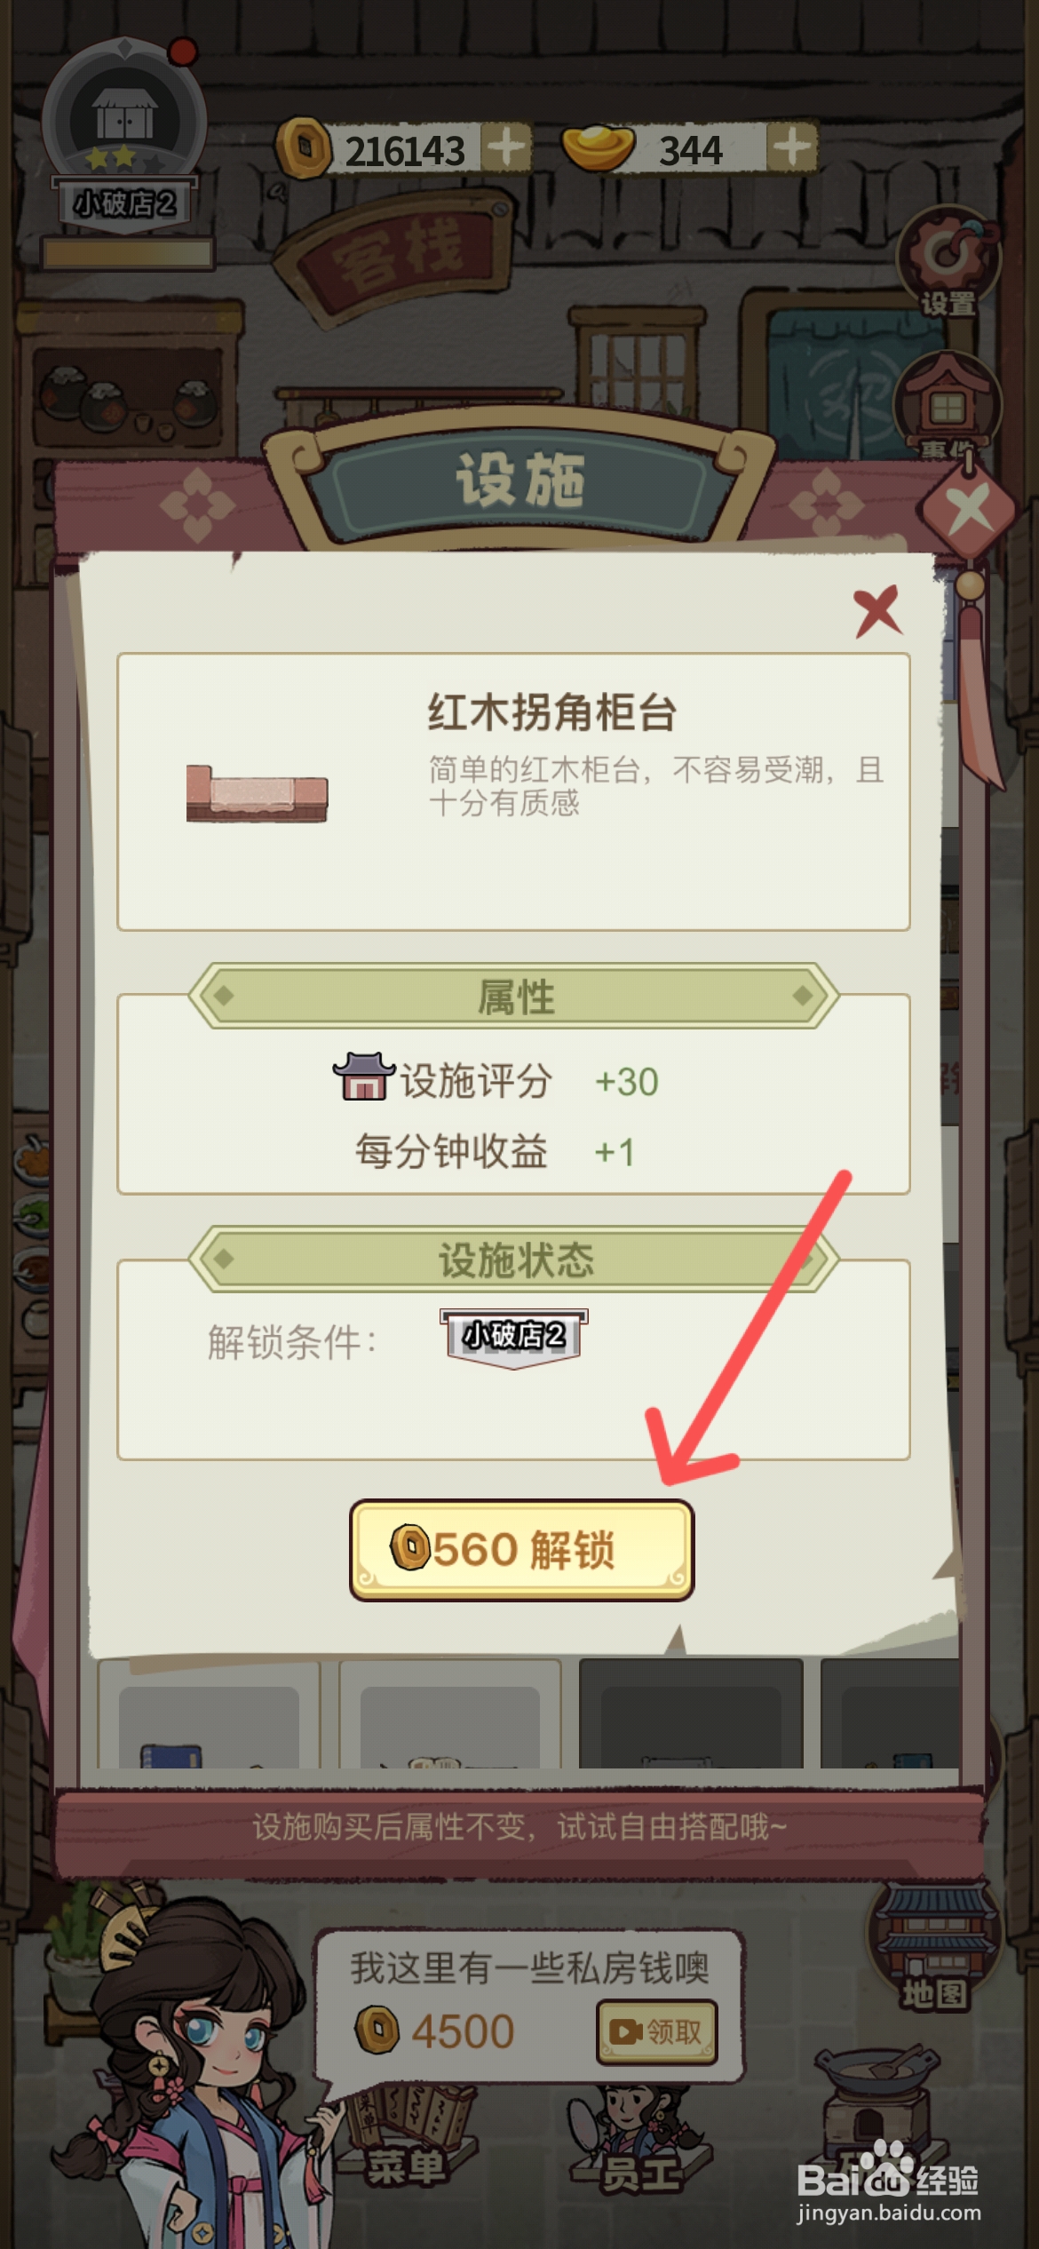The height and width of the screenshot is (2249, 1039).
Task: Close the 红木拐角柜台 detail popup with red X
Action: pyautogui.click(x=877, y=611)
